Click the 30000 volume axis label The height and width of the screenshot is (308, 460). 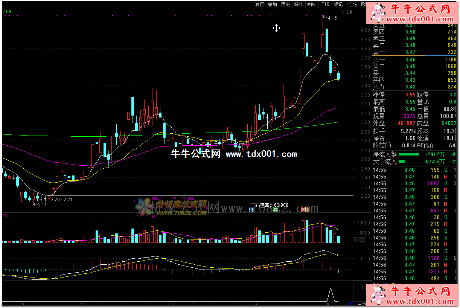pyautogui.click(x=363, y=223)
